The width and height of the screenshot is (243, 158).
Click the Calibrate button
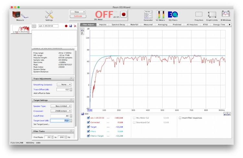point(78,16)
